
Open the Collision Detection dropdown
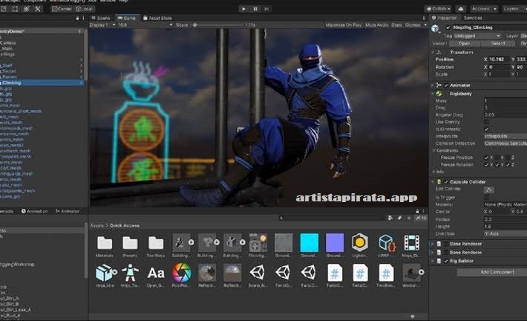tap(505, 143)
